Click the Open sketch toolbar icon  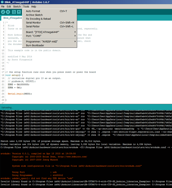pyautogui.click(x=19, y=12)
